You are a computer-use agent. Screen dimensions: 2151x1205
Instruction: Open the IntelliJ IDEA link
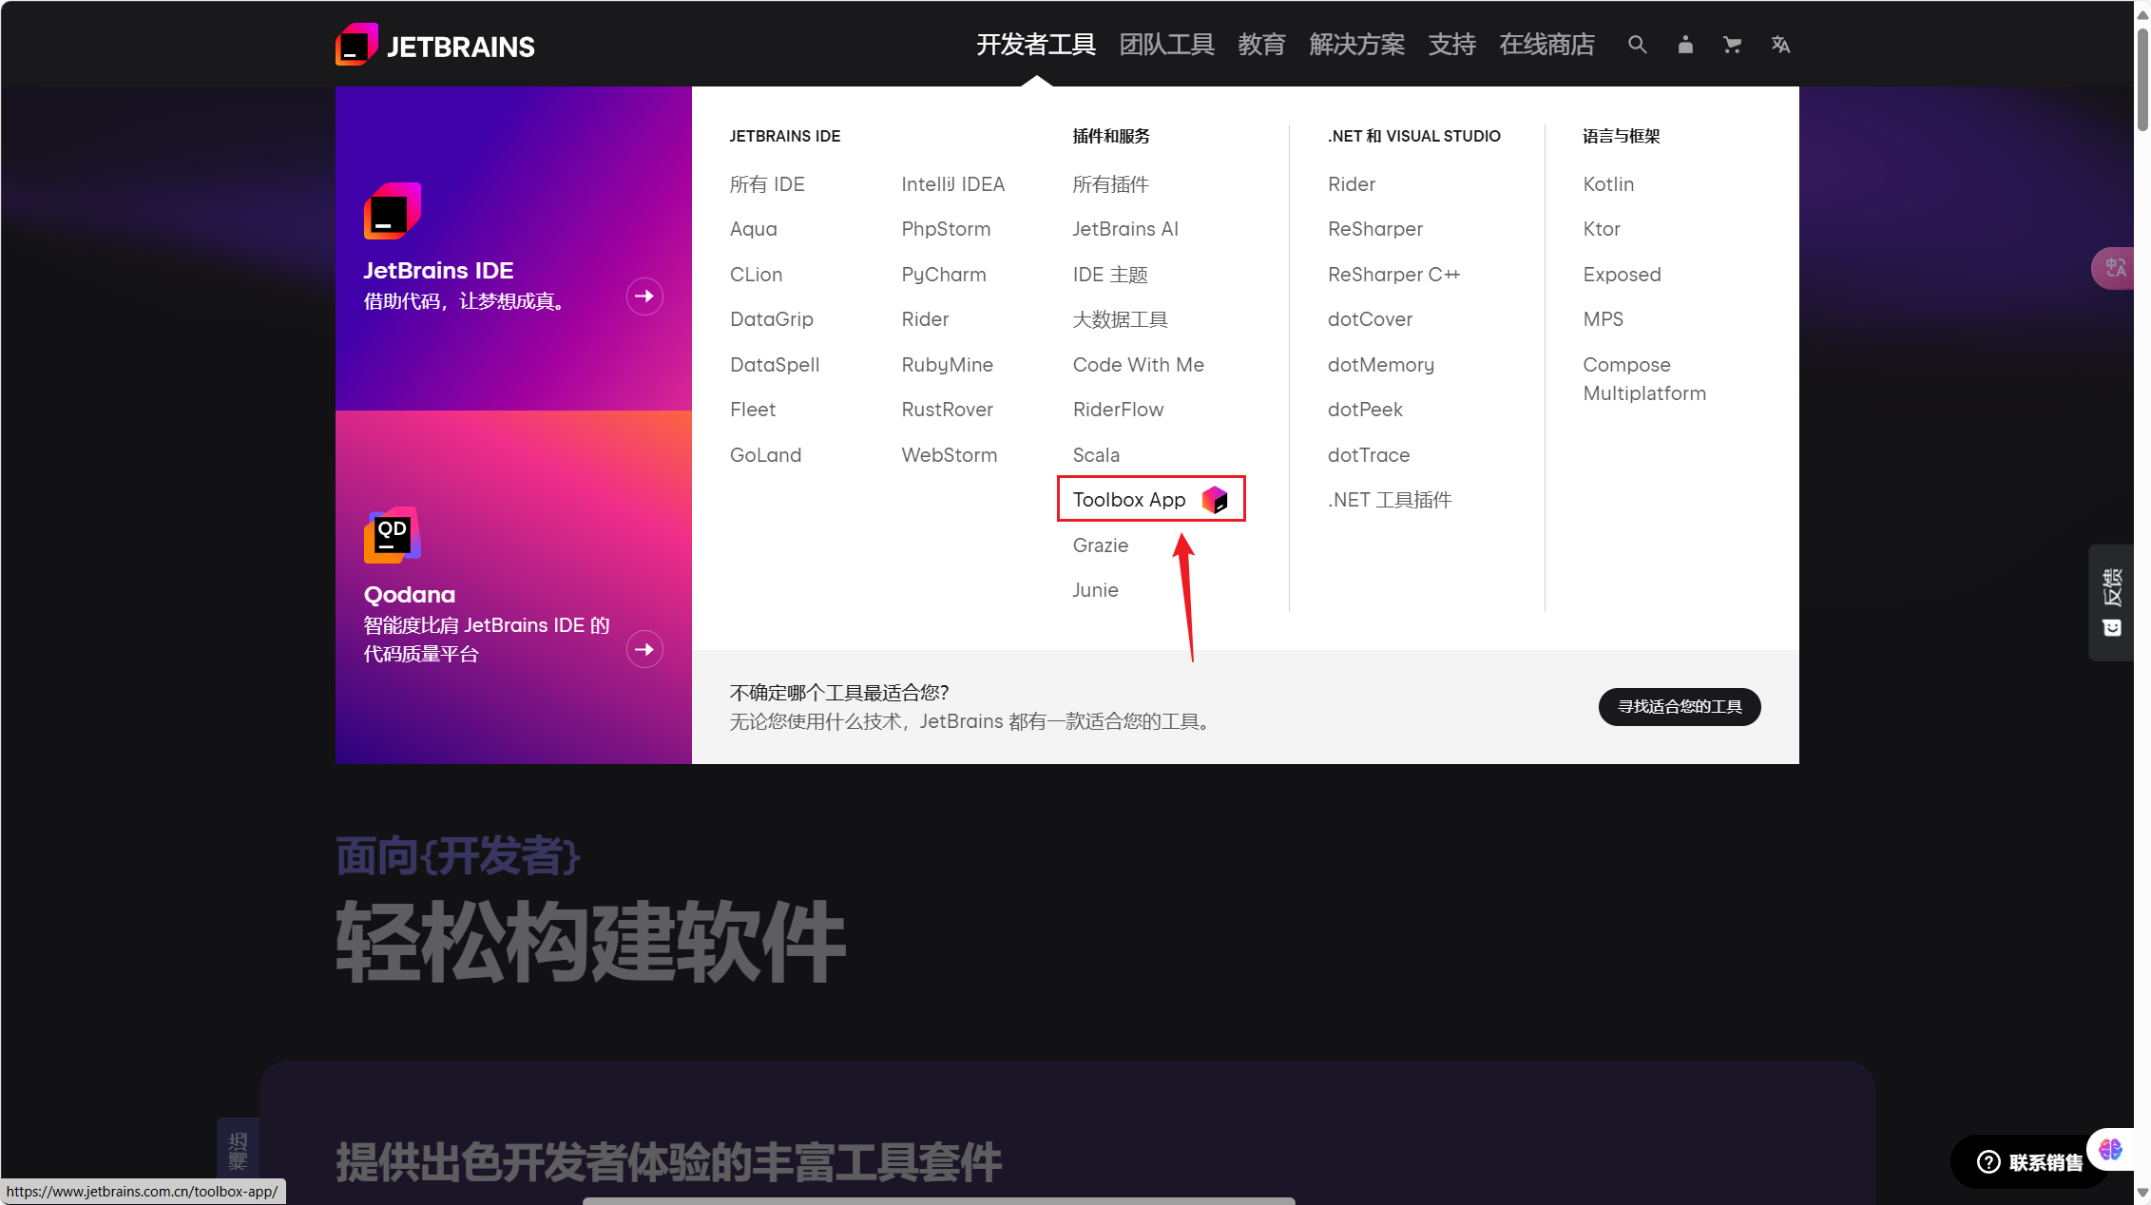(x=953, y=184)
